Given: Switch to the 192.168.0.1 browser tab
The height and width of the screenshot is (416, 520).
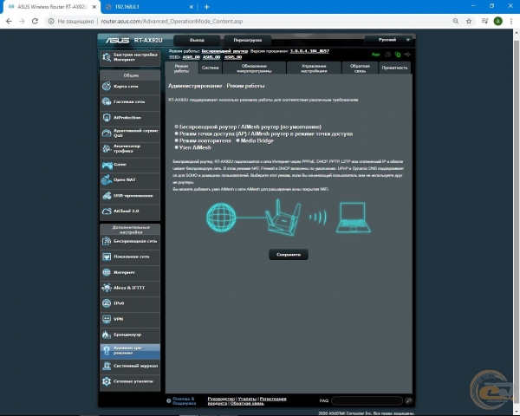Looking at the screenshot, I should coord(149,7).
